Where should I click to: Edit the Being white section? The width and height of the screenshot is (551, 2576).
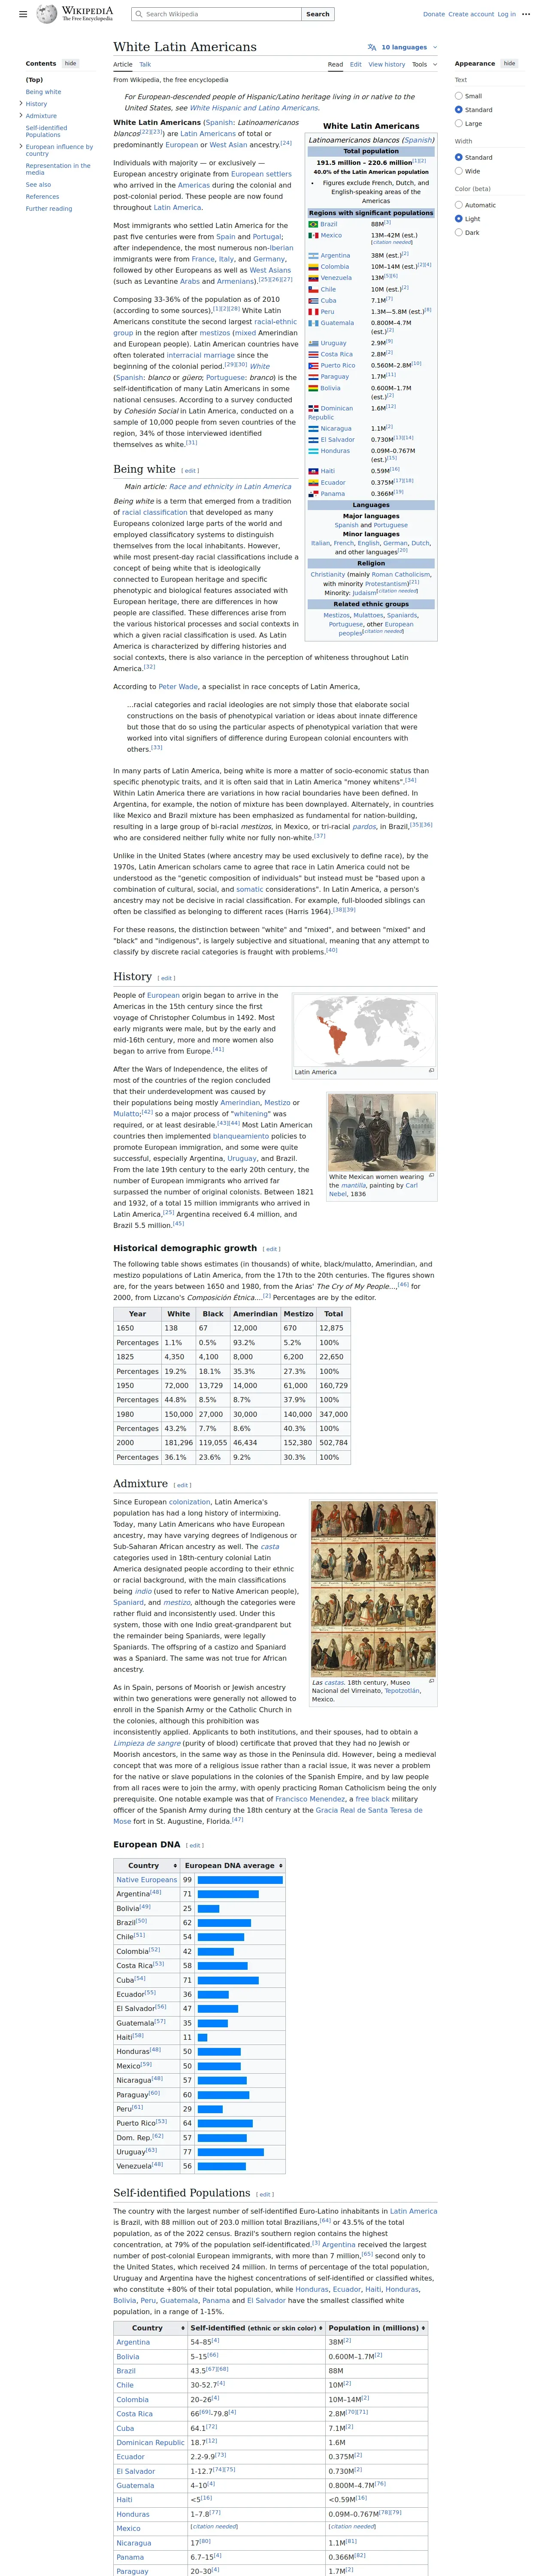pyautogui.click(x=190, y=470)
